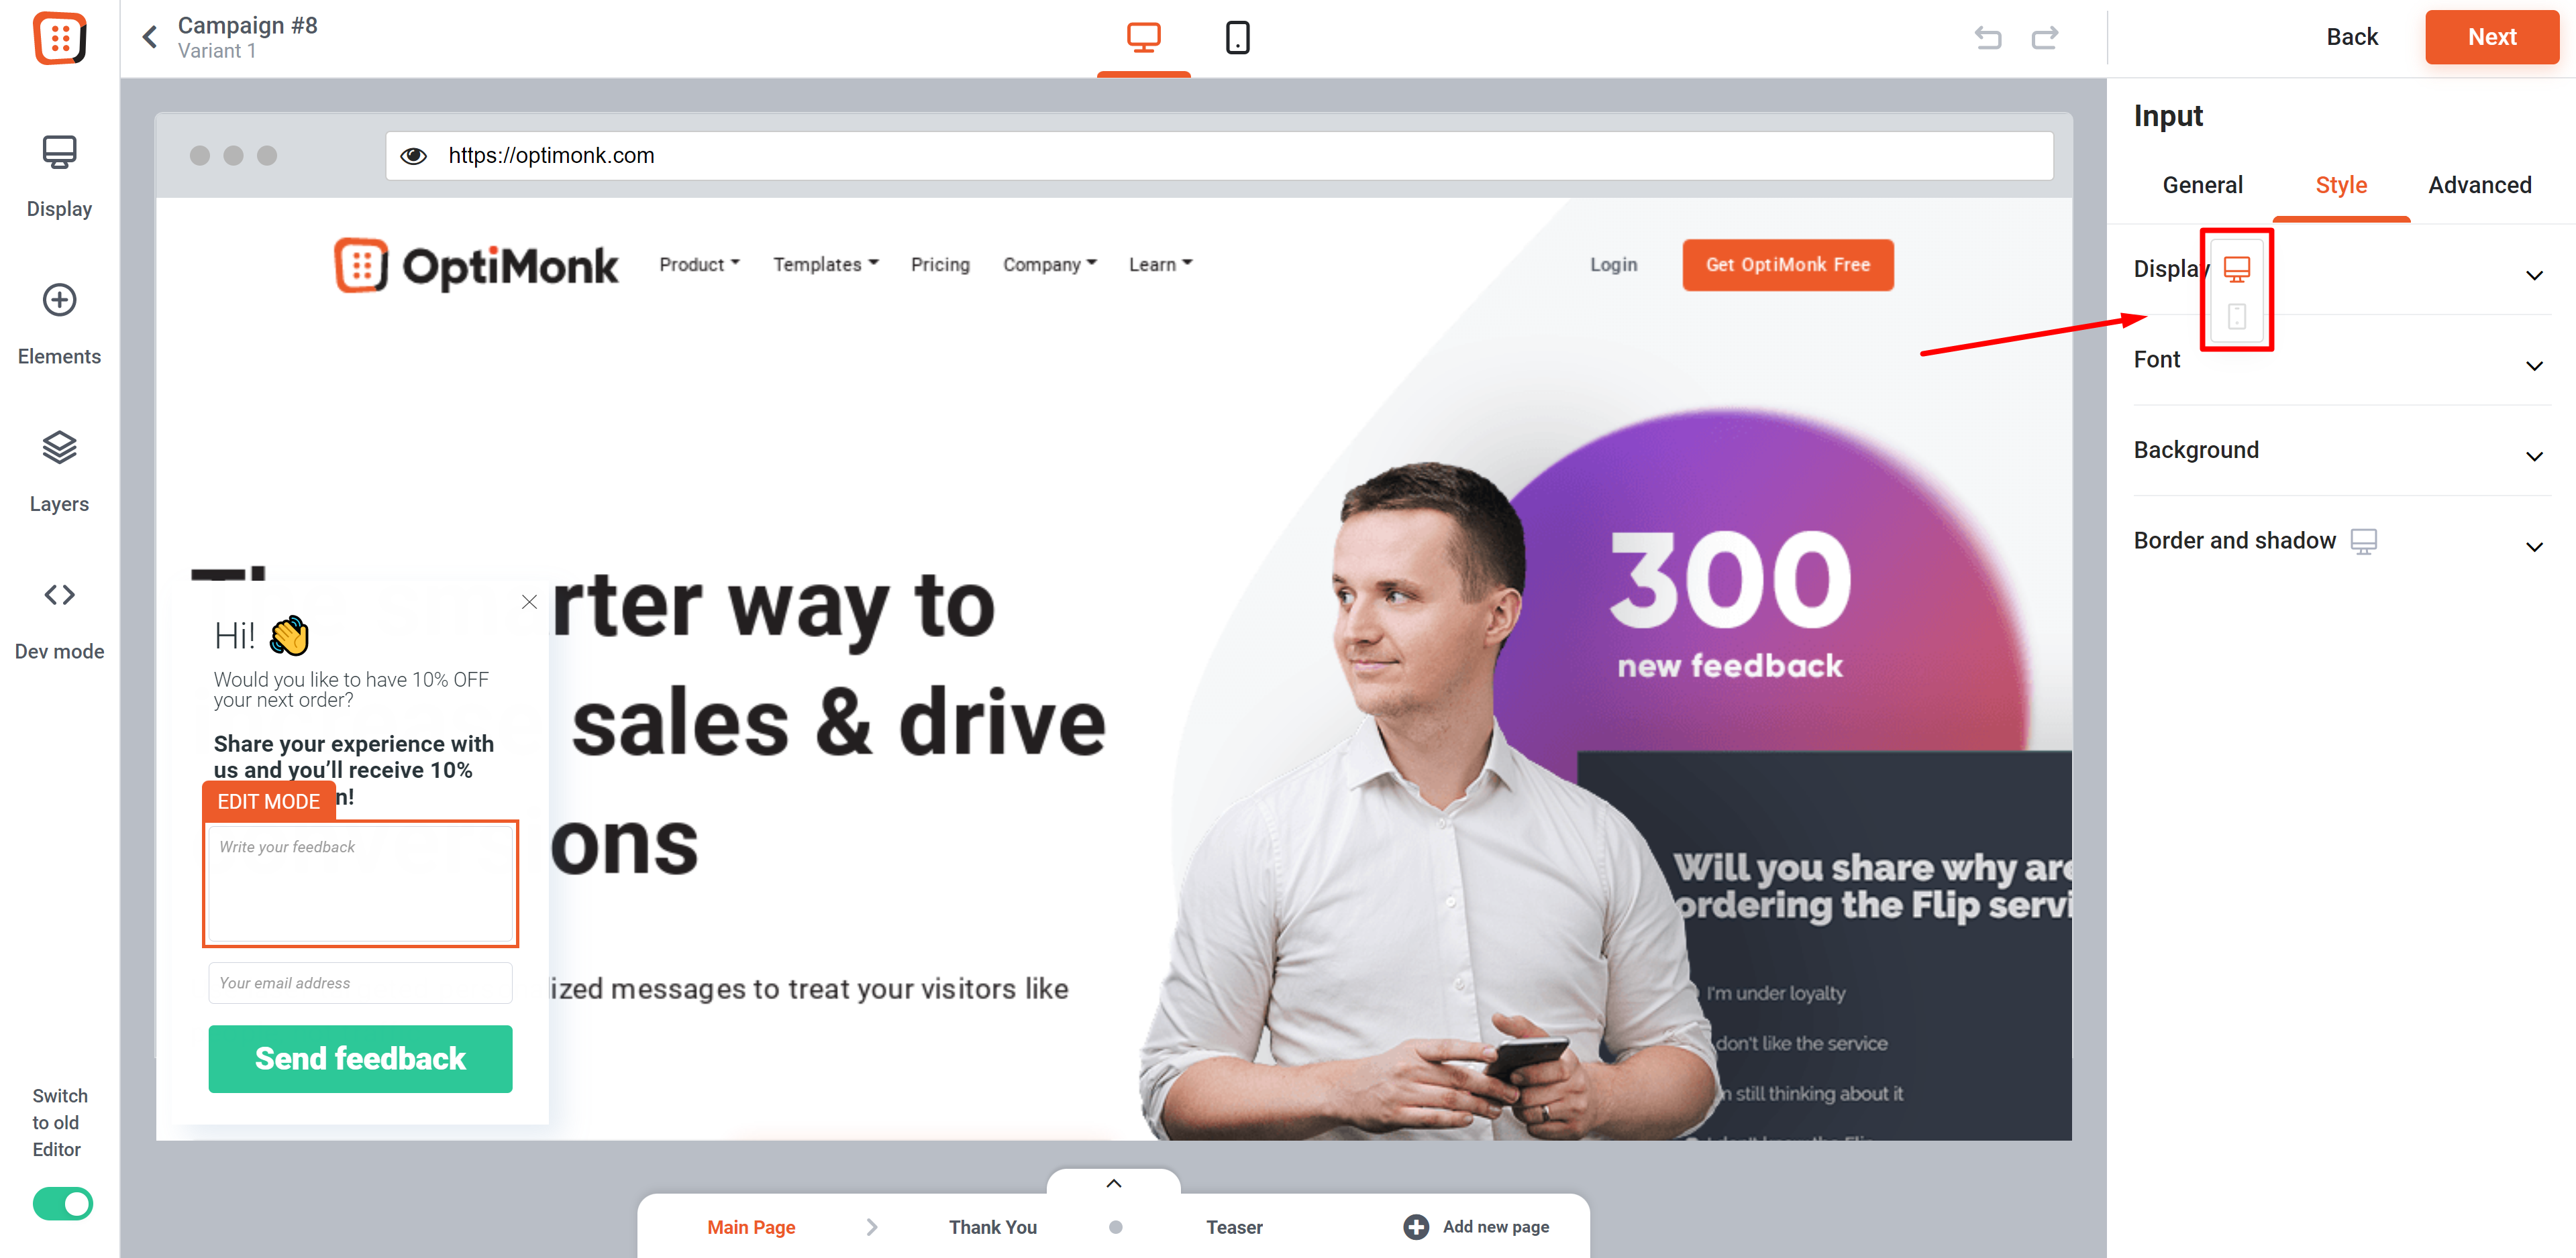
Task: Toggle the eye preview icon in URL bar
Action: [x=413, y=156]
